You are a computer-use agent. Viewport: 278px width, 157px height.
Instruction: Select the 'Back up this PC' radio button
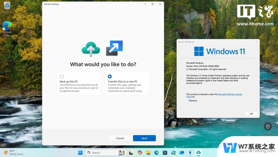(62, 77)
